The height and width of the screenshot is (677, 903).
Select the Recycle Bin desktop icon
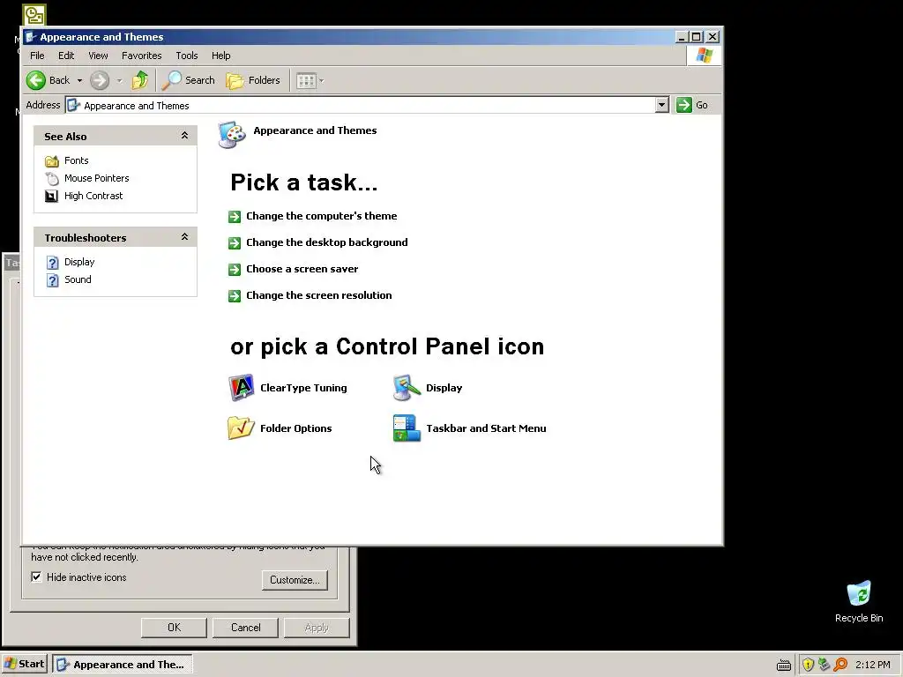tap(859, 593)
